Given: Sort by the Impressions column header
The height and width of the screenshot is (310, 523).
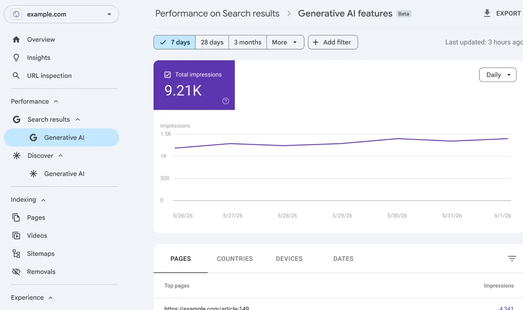Looking at the screenshot, I should (x=499, y=286).
